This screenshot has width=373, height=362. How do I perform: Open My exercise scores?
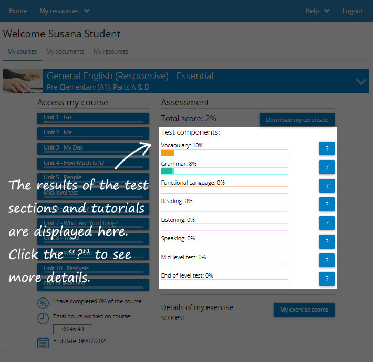tap(304, 310)
